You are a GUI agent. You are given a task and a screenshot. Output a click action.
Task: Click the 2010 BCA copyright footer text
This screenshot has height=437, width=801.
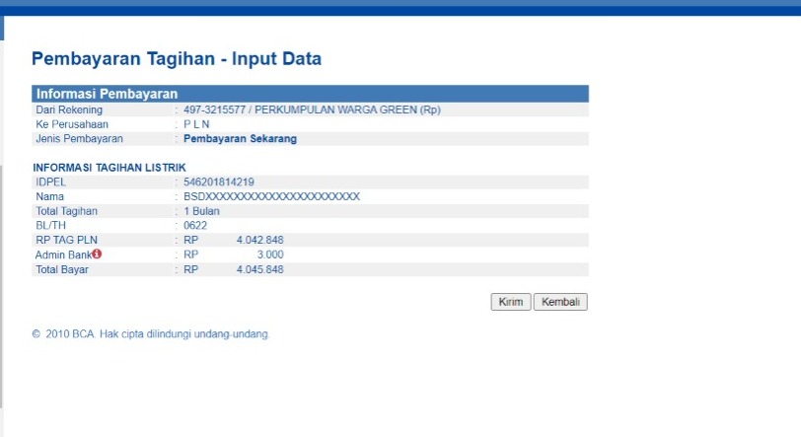pos(150,333)
